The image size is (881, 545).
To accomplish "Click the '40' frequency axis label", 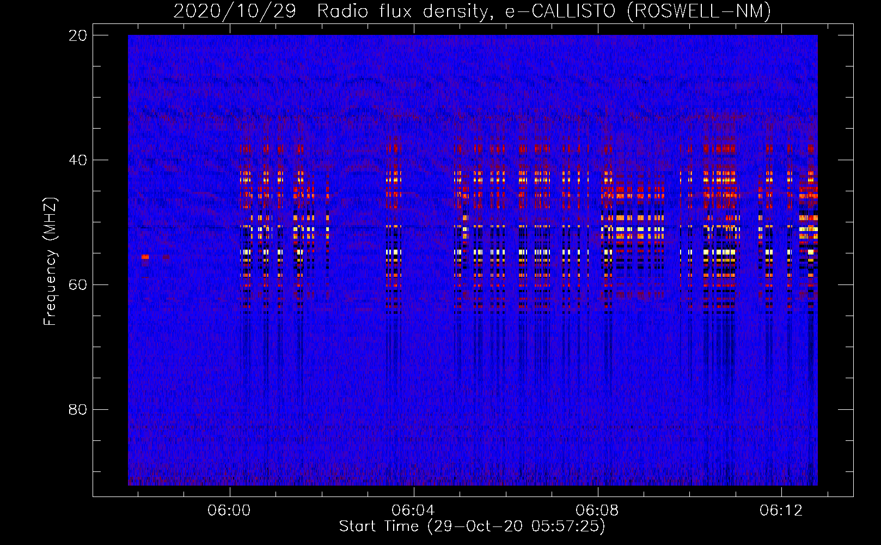I will (x=78, y=160).
